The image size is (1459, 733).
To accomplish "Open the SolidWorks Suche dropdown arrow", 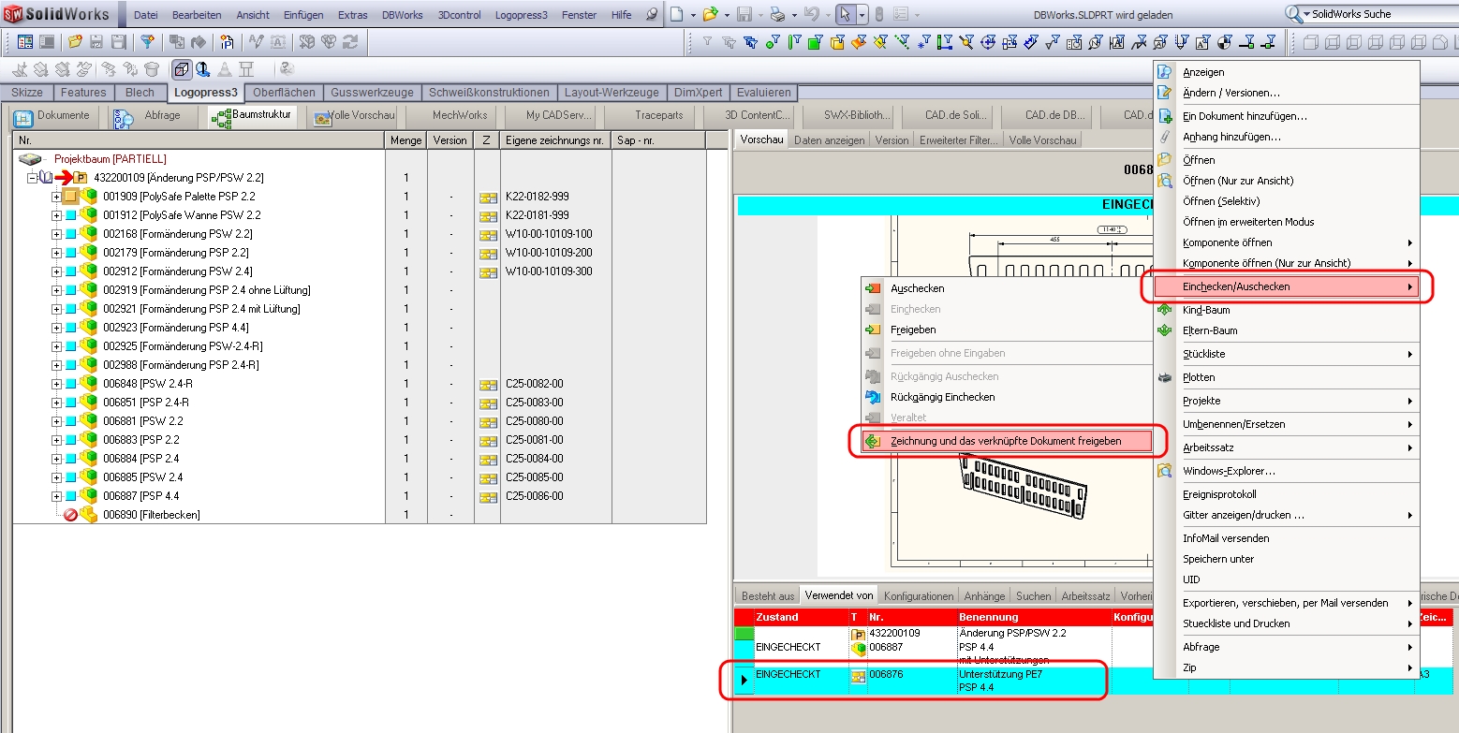I will point(1307,15).
